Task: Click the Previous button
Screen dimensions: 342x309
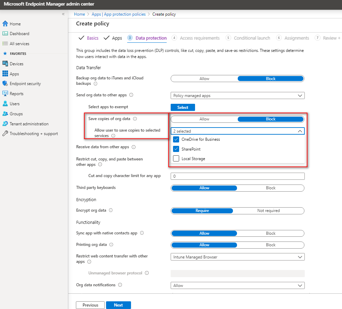Action: (x=90, y=305)
